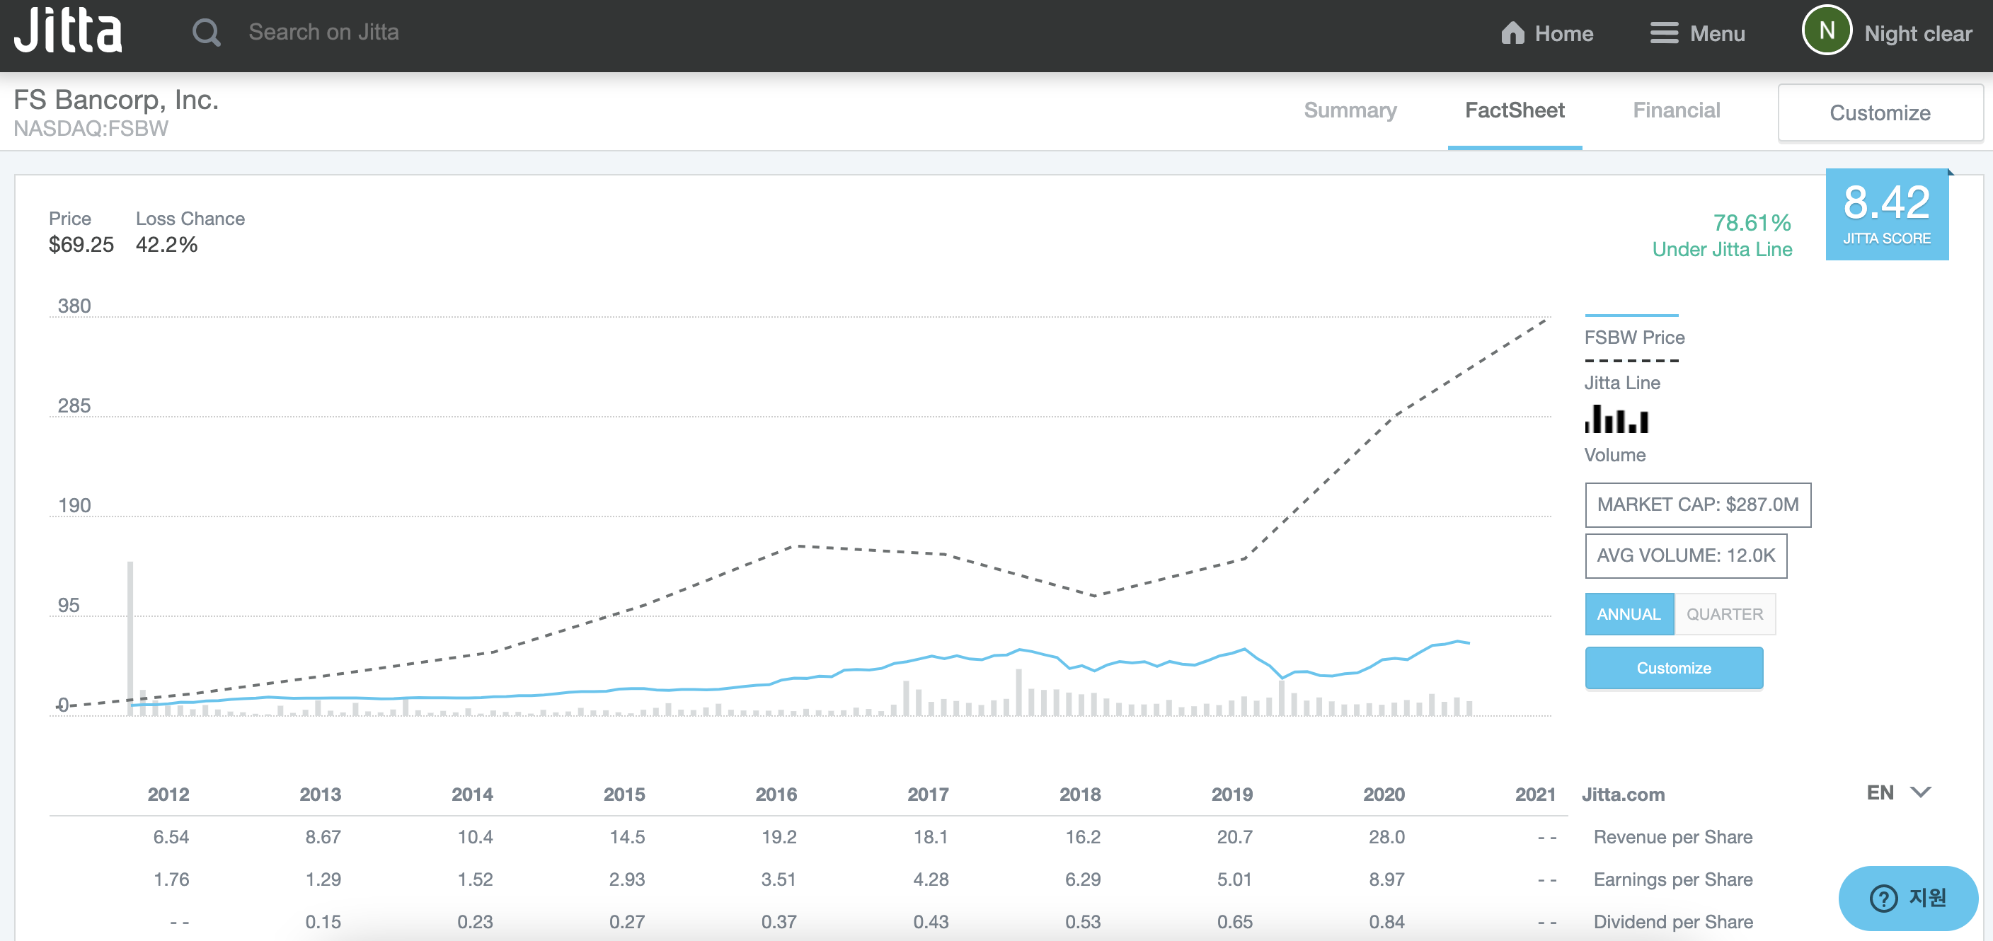Open the EN language dropdown
Image resolution: width=1993 pixels, height=941 pixels.
point(1898,792)
